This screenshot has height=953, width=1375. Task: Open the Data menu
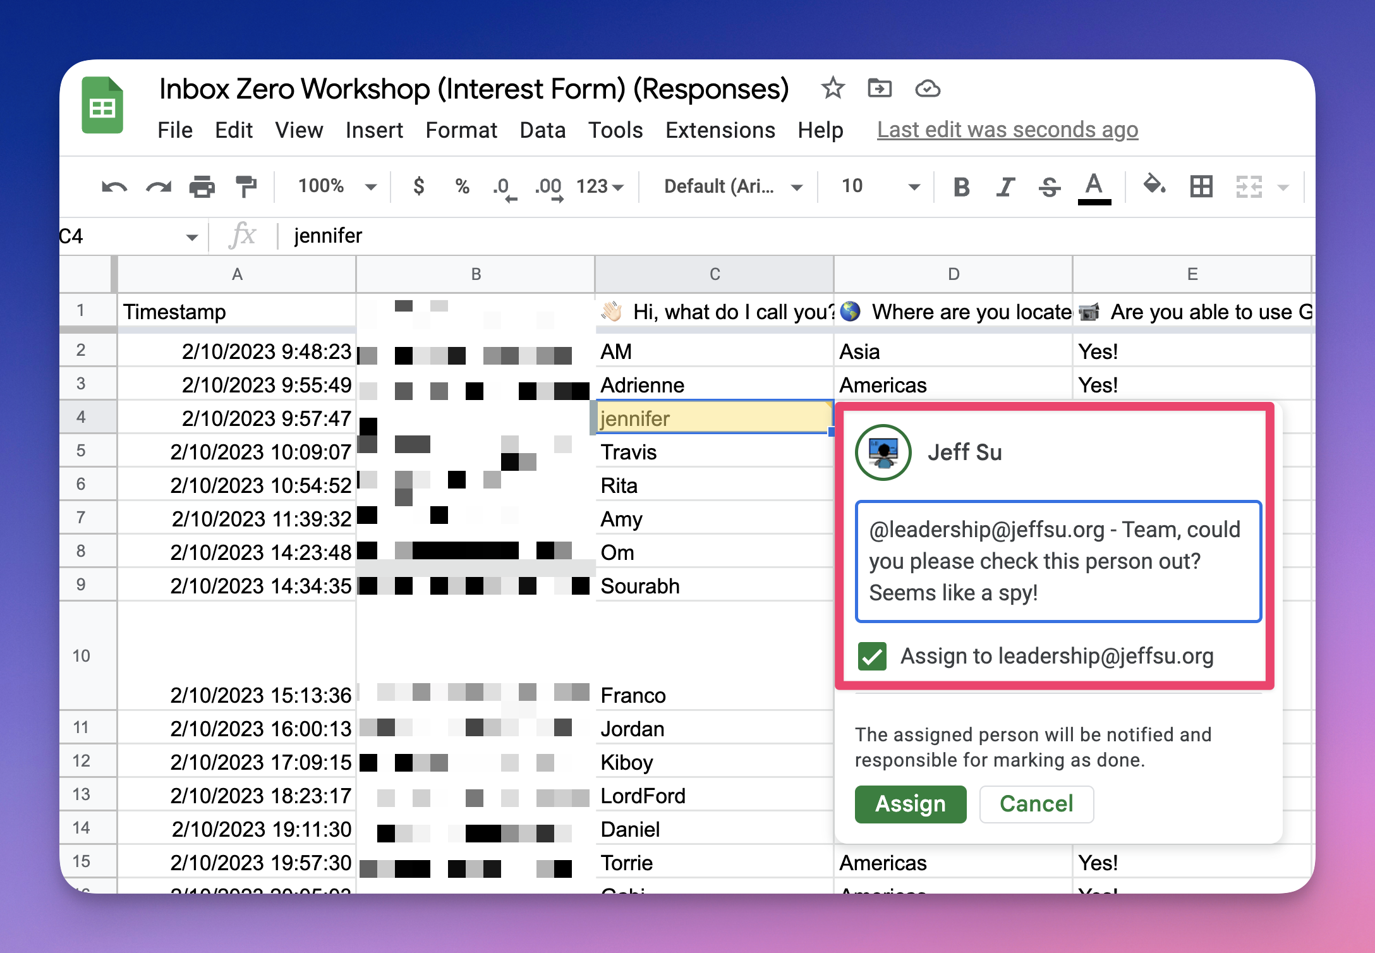(542, 130)
